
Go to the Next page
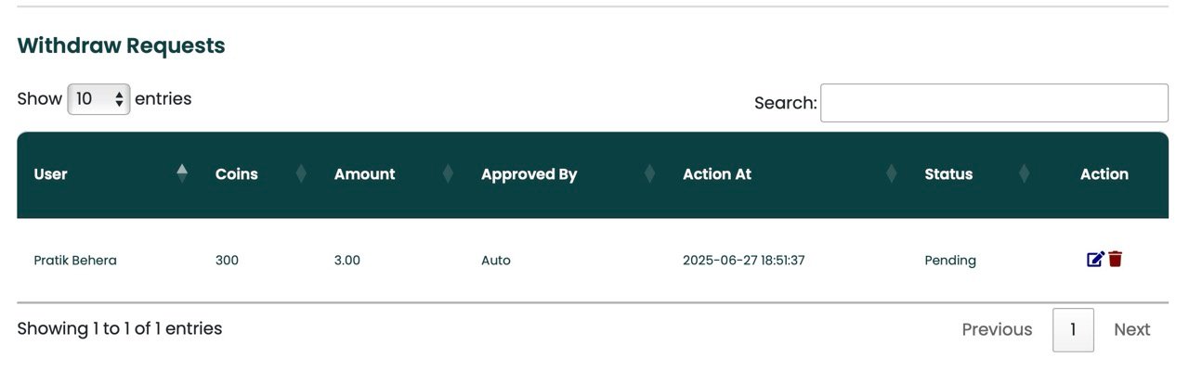click(1131, 330)
